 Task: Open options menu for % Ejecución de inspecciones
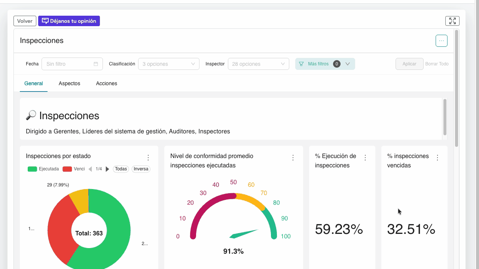pos(365,158)
